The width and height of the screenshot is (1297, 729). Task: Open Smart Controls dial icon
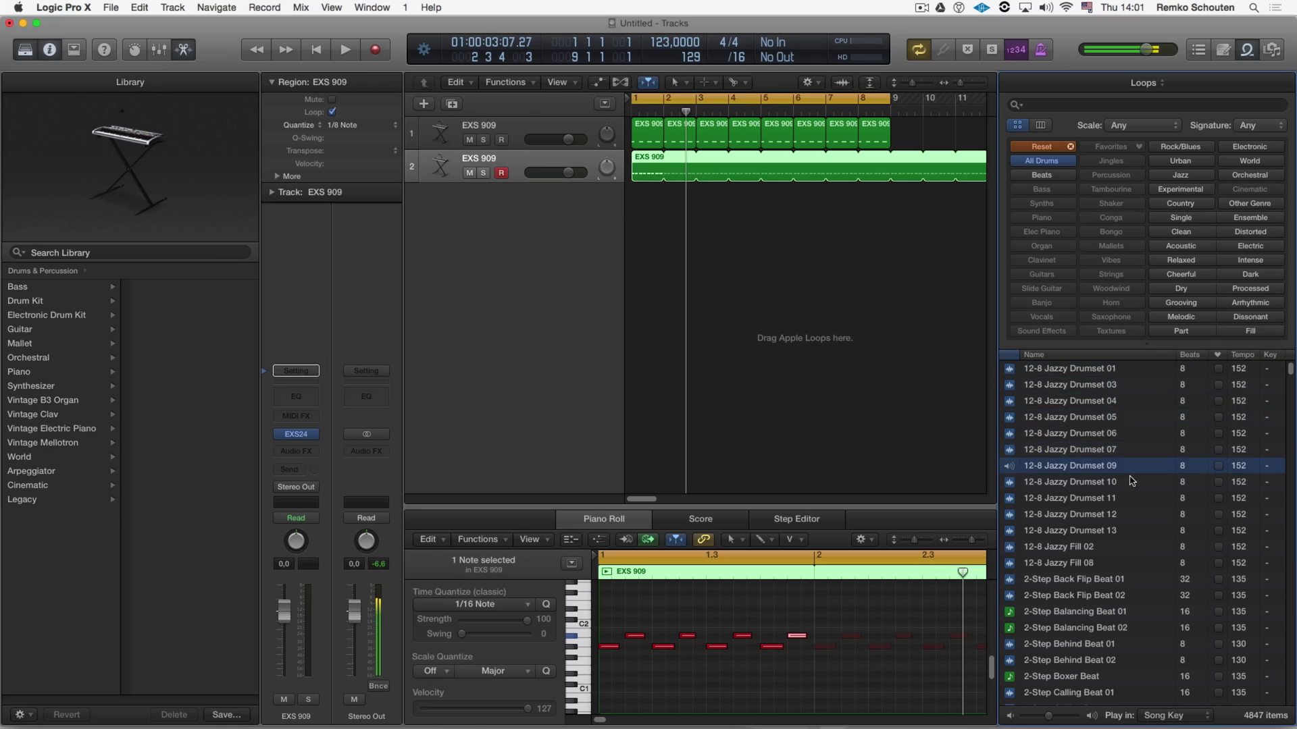click(134, 49)
